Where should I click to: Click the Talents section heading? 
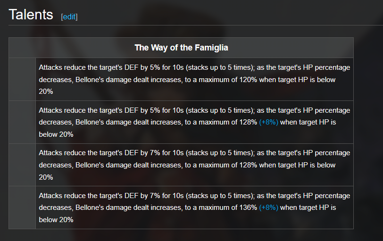31,15
